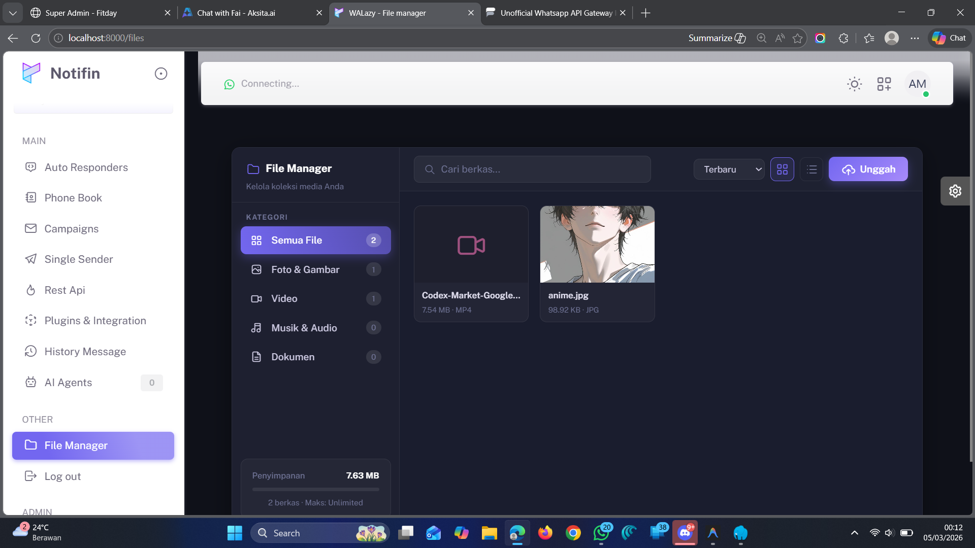Open the anime.jpg thumbnail
975x548 pixels.
[x=597, y=245]
